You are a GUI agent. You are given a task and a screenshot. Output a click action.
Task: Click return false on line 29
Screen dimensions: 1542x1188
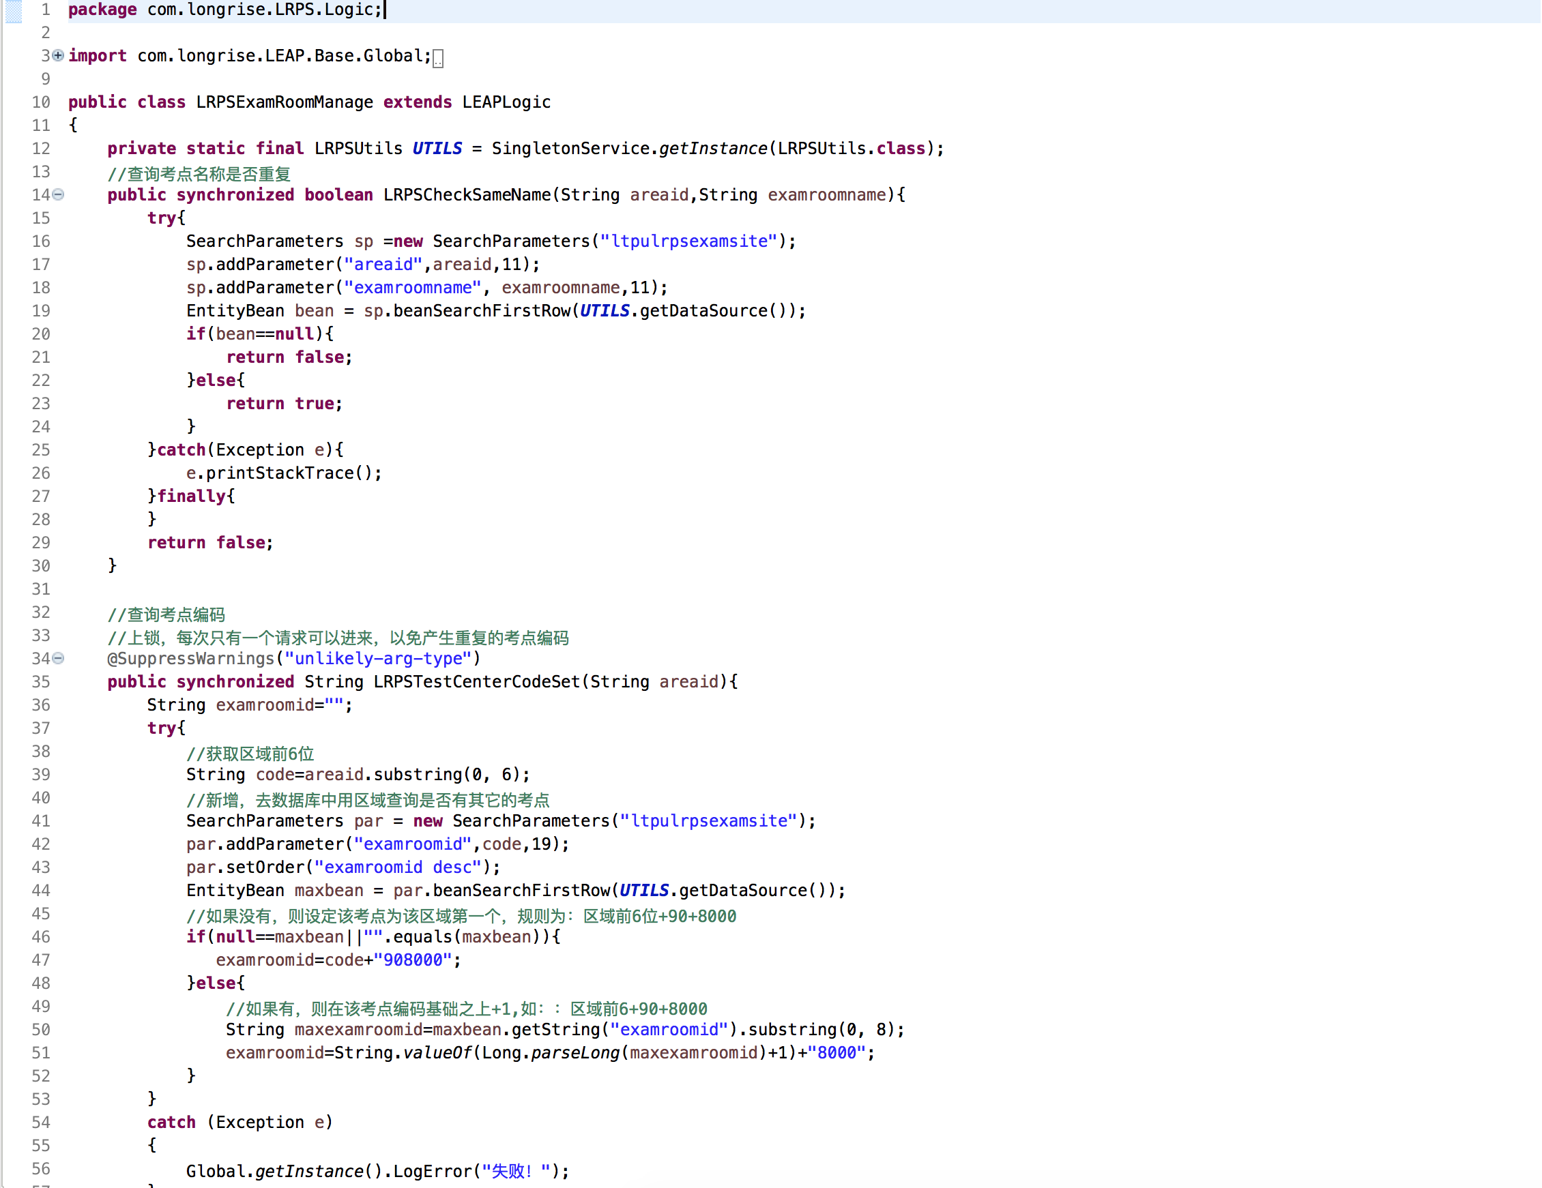[209, 543]
